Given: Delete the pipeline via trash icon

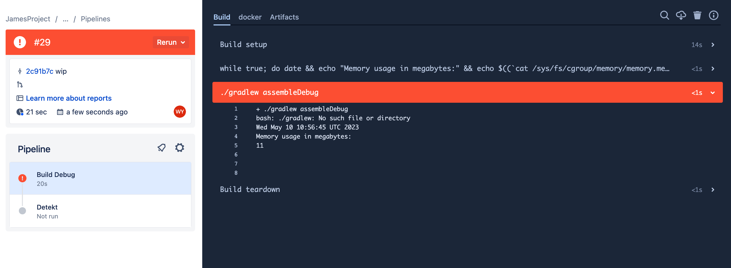Looking at the screenshot, I should [x=698, y=16].
